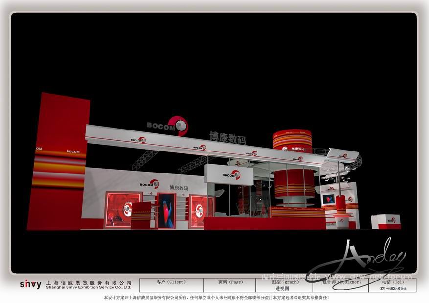Click the red sinvy logo
Viewport: 429px width, 303px height.
pyautogui.click(x=30, y=284)
